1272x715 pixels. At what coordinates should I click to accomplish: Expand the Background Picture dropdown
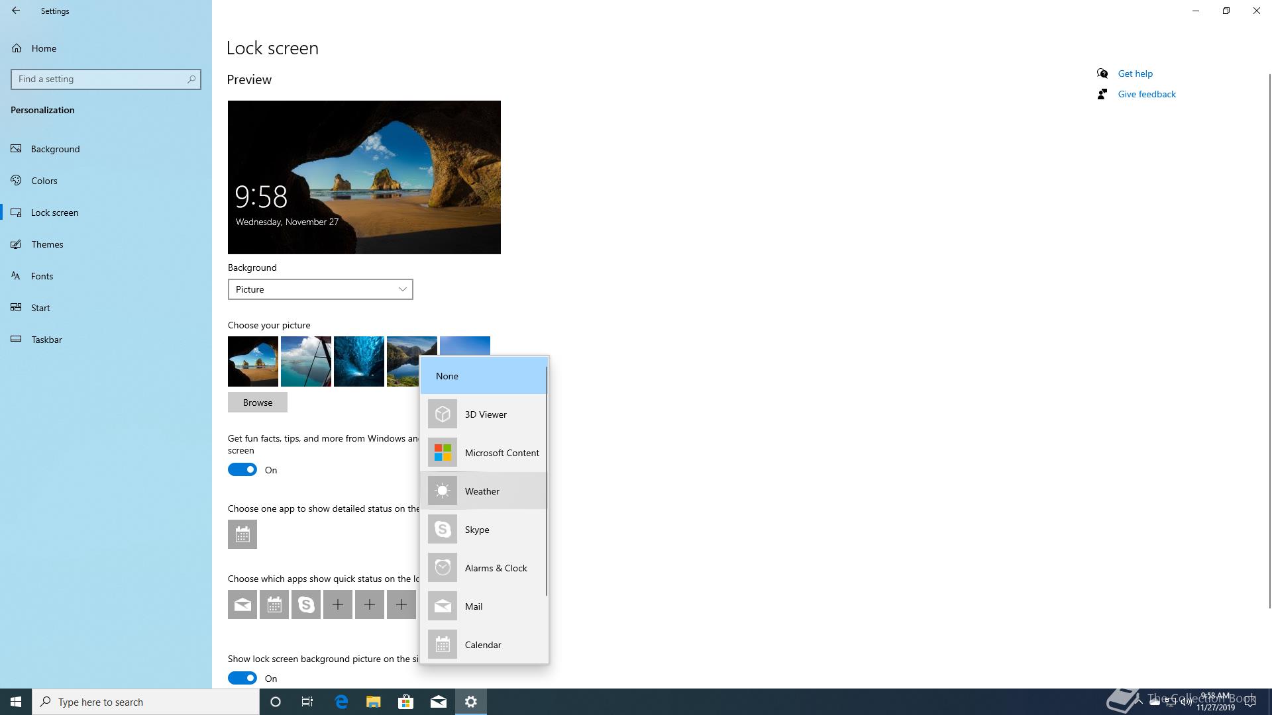[321, 289]
